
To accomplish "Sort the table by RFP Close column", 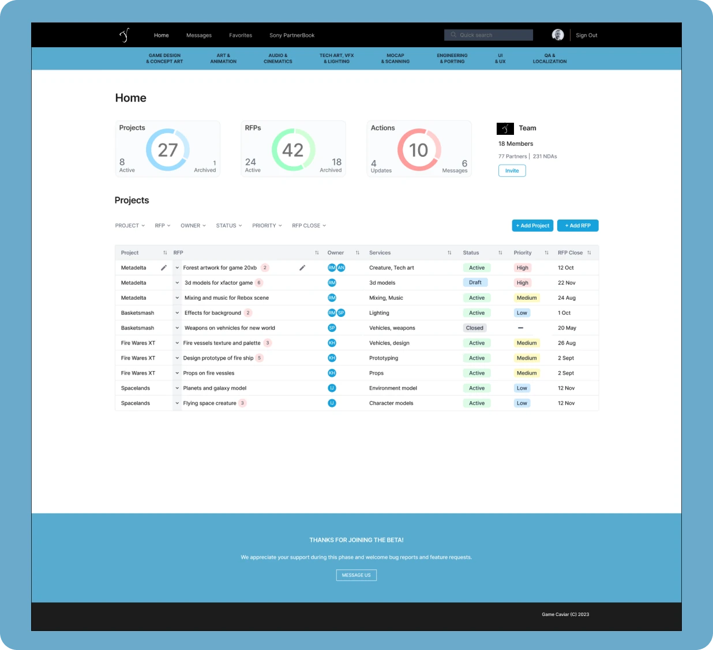I will point(589,253).
